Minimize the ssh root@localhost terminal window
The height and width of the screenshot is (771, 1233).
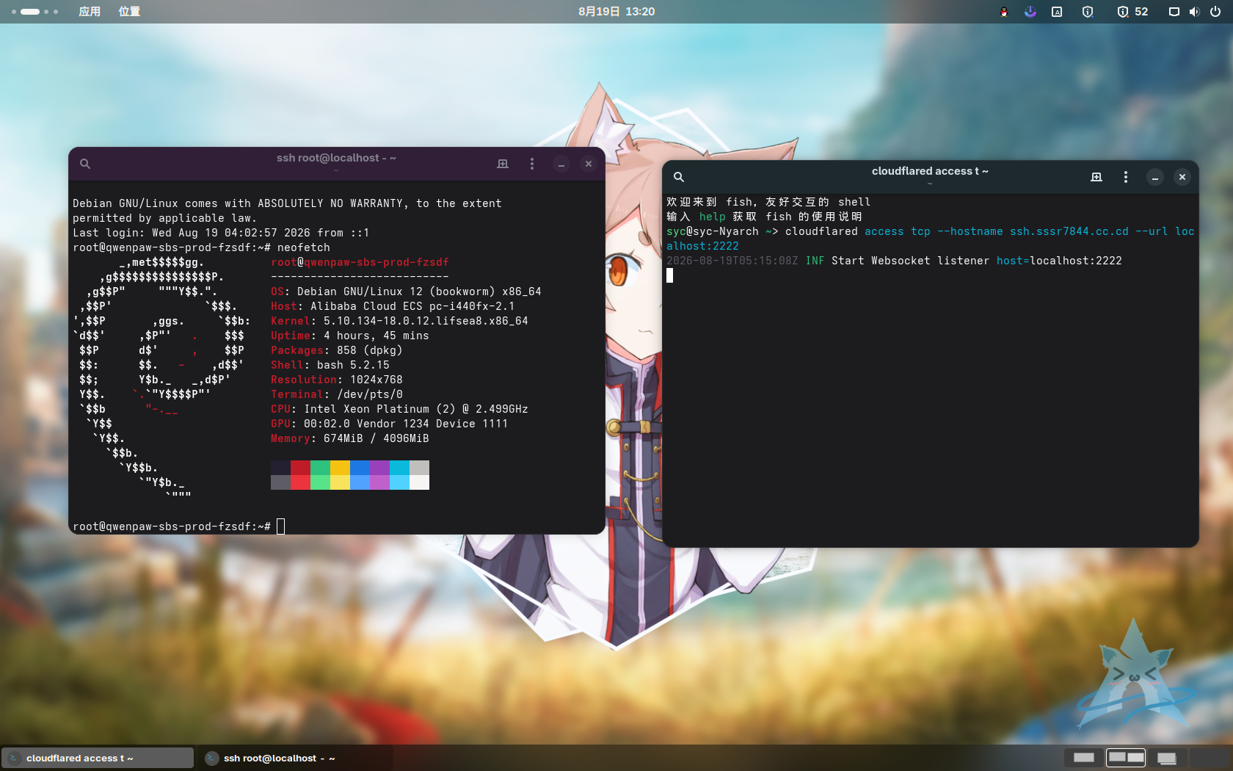click(561, 164)
